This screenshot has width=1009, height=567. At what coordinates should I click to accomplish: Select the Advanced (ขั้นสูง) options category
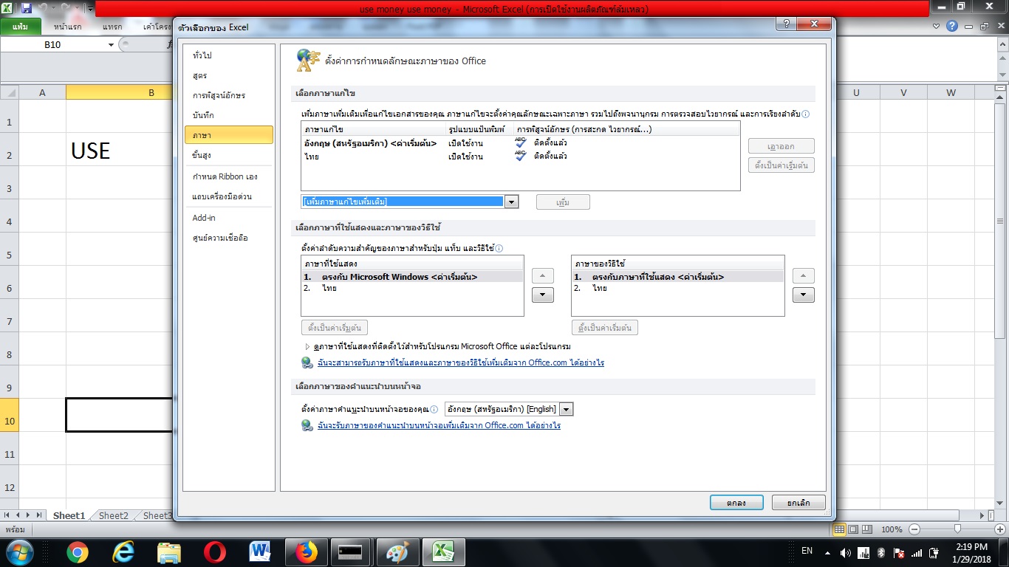228,155
